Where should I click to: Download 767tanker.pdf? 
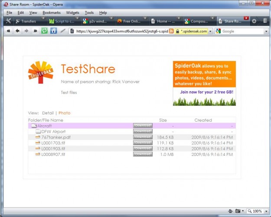point(143,137)
